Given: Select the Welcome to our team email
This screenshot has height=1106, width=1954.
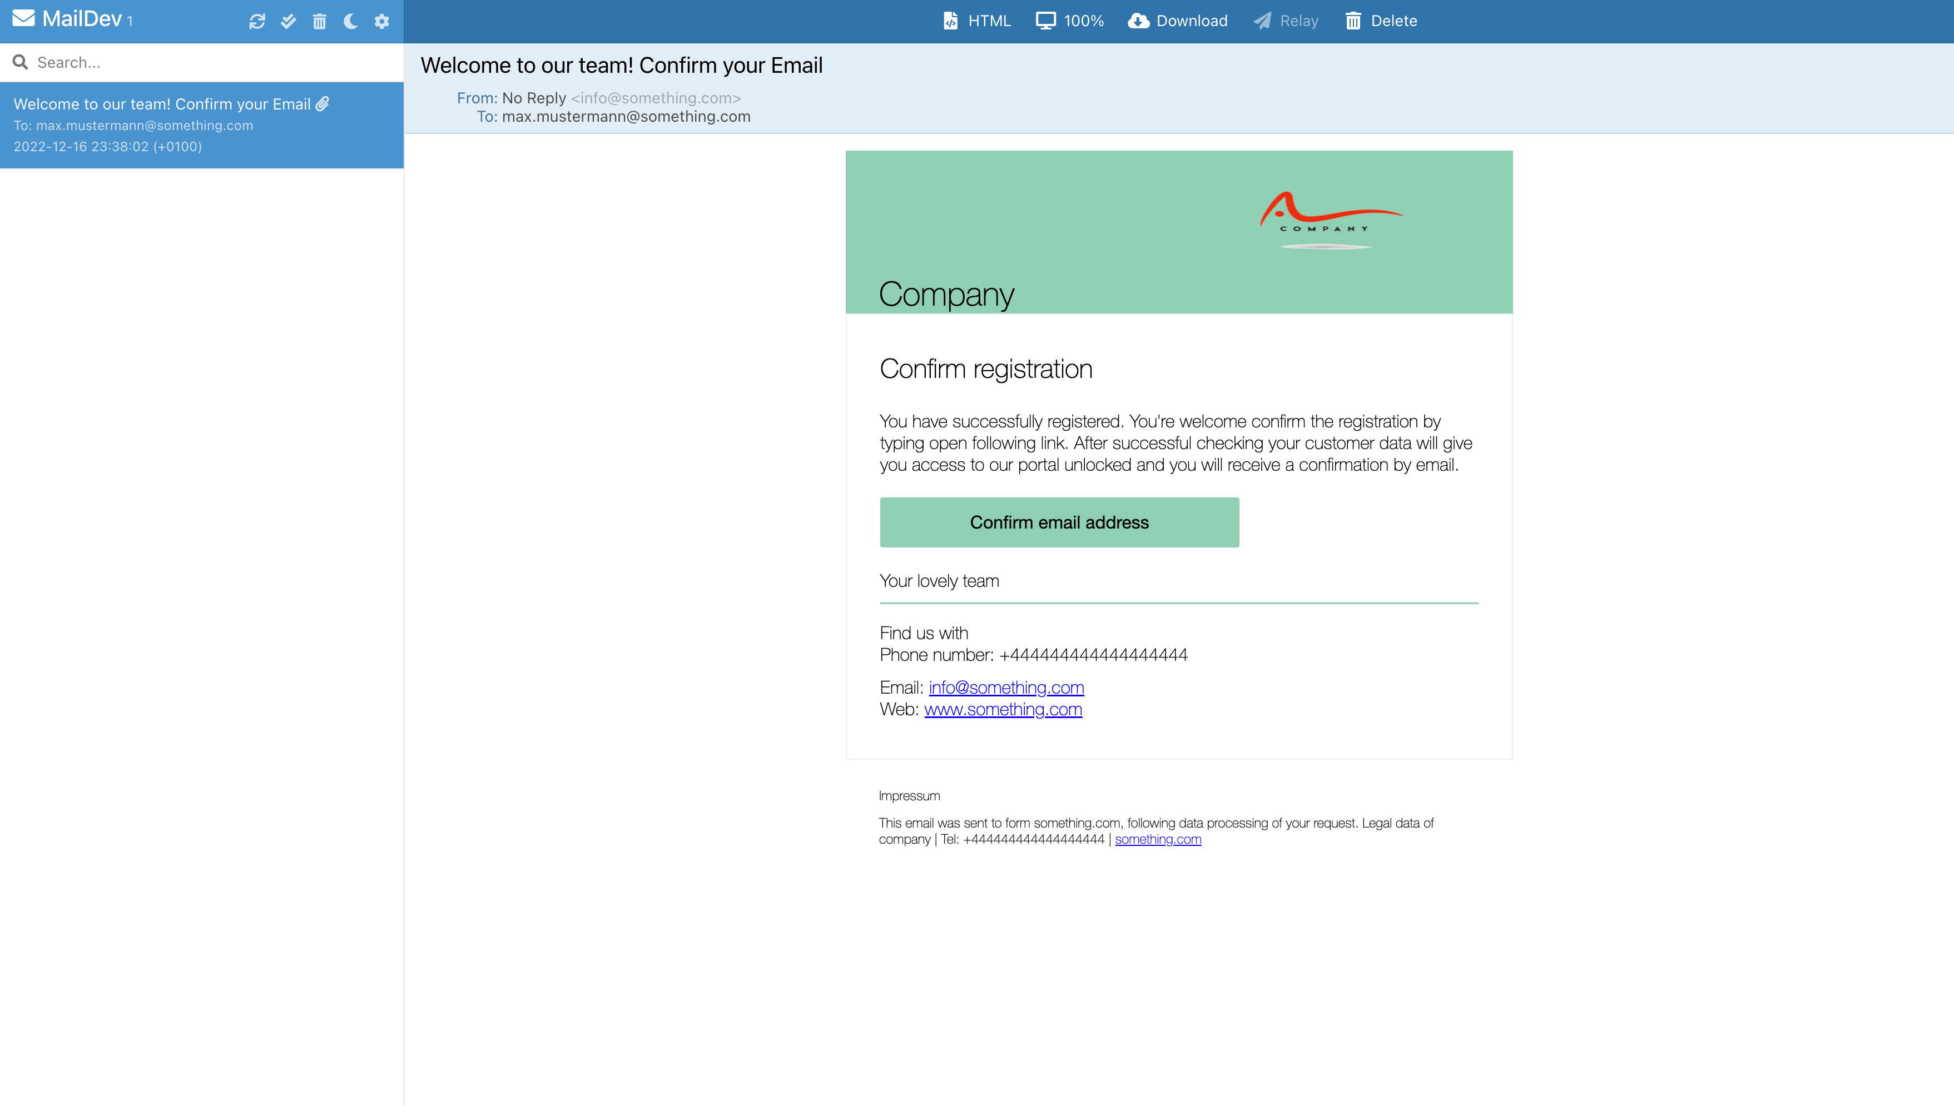Looking at the screenshot, I should coord(162,124).
